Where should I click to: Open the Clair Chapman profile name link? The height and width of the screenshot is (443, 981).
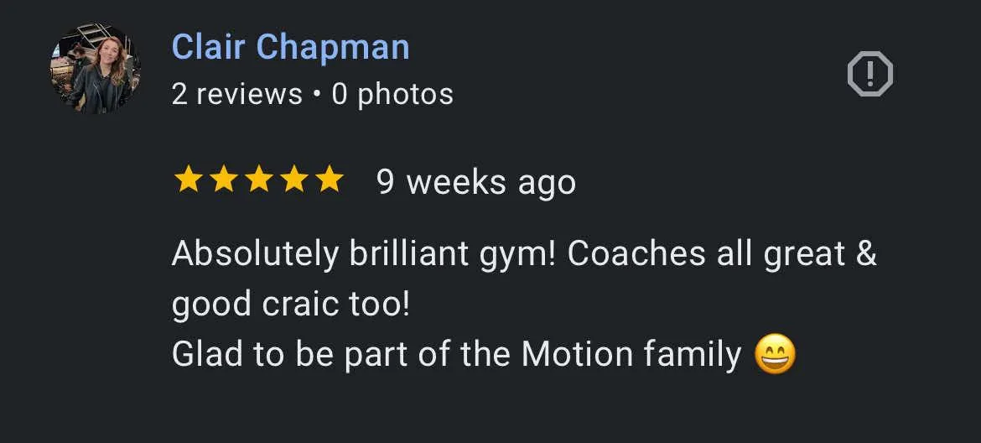coord(290,47)
